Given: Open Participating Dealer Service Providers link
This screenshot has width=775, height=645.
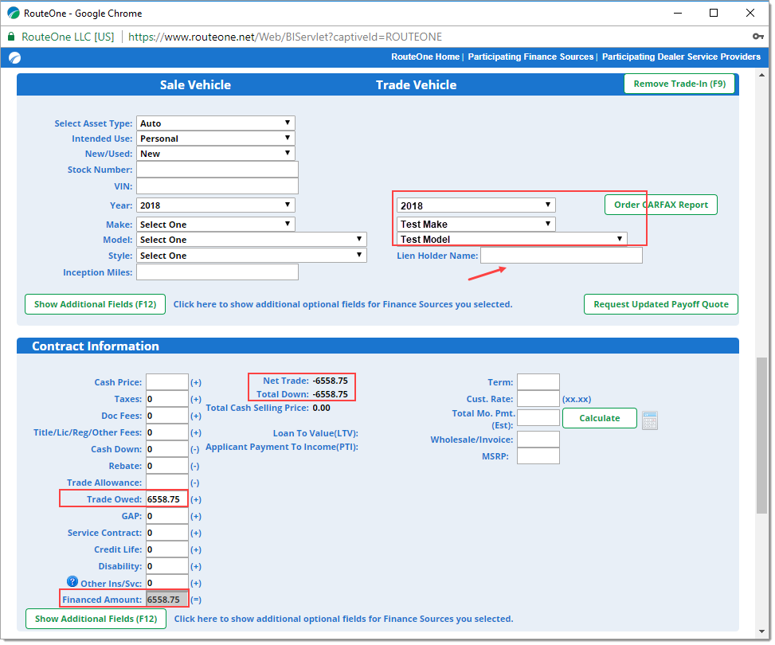Looking at the screenshot, I should [x=681, y=57].
